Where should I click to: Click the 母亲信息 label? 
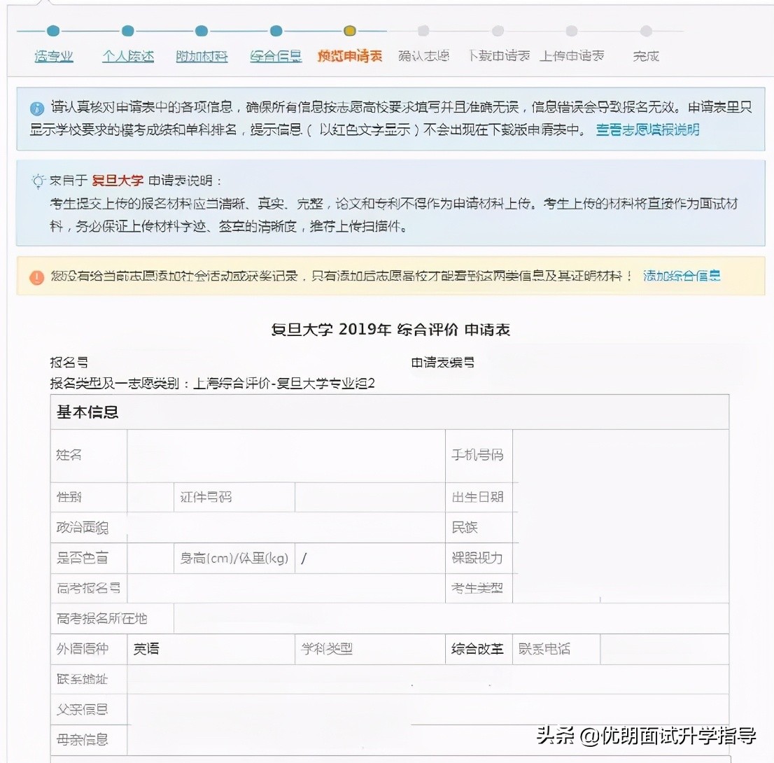point(82,739)
